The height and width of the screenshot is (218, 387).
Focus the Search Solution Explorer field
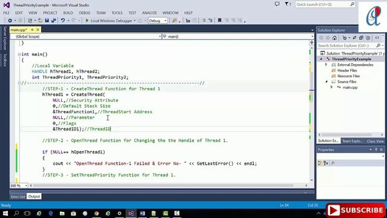(346, 46)
